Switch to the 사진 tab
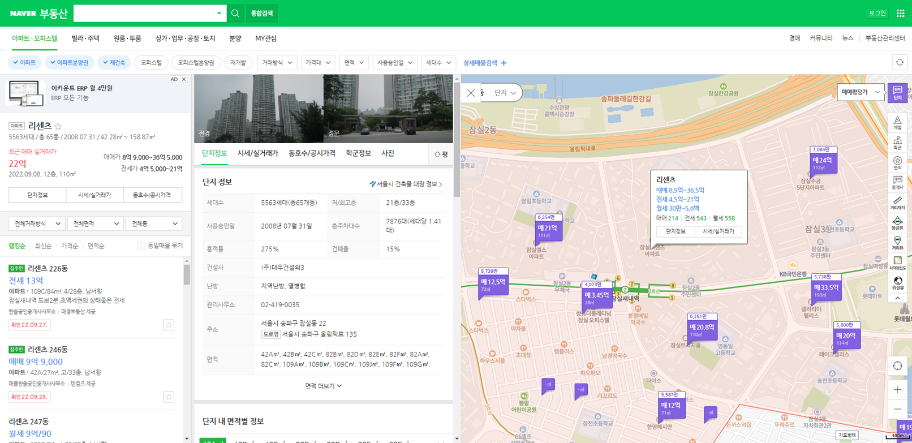The width and height of the screenshot is (912, 443). coord(388,153)
